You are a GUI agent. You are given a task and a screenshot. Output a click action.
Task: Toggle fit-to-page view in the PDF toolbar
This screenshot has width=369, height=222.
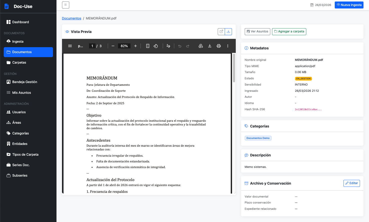148,46
